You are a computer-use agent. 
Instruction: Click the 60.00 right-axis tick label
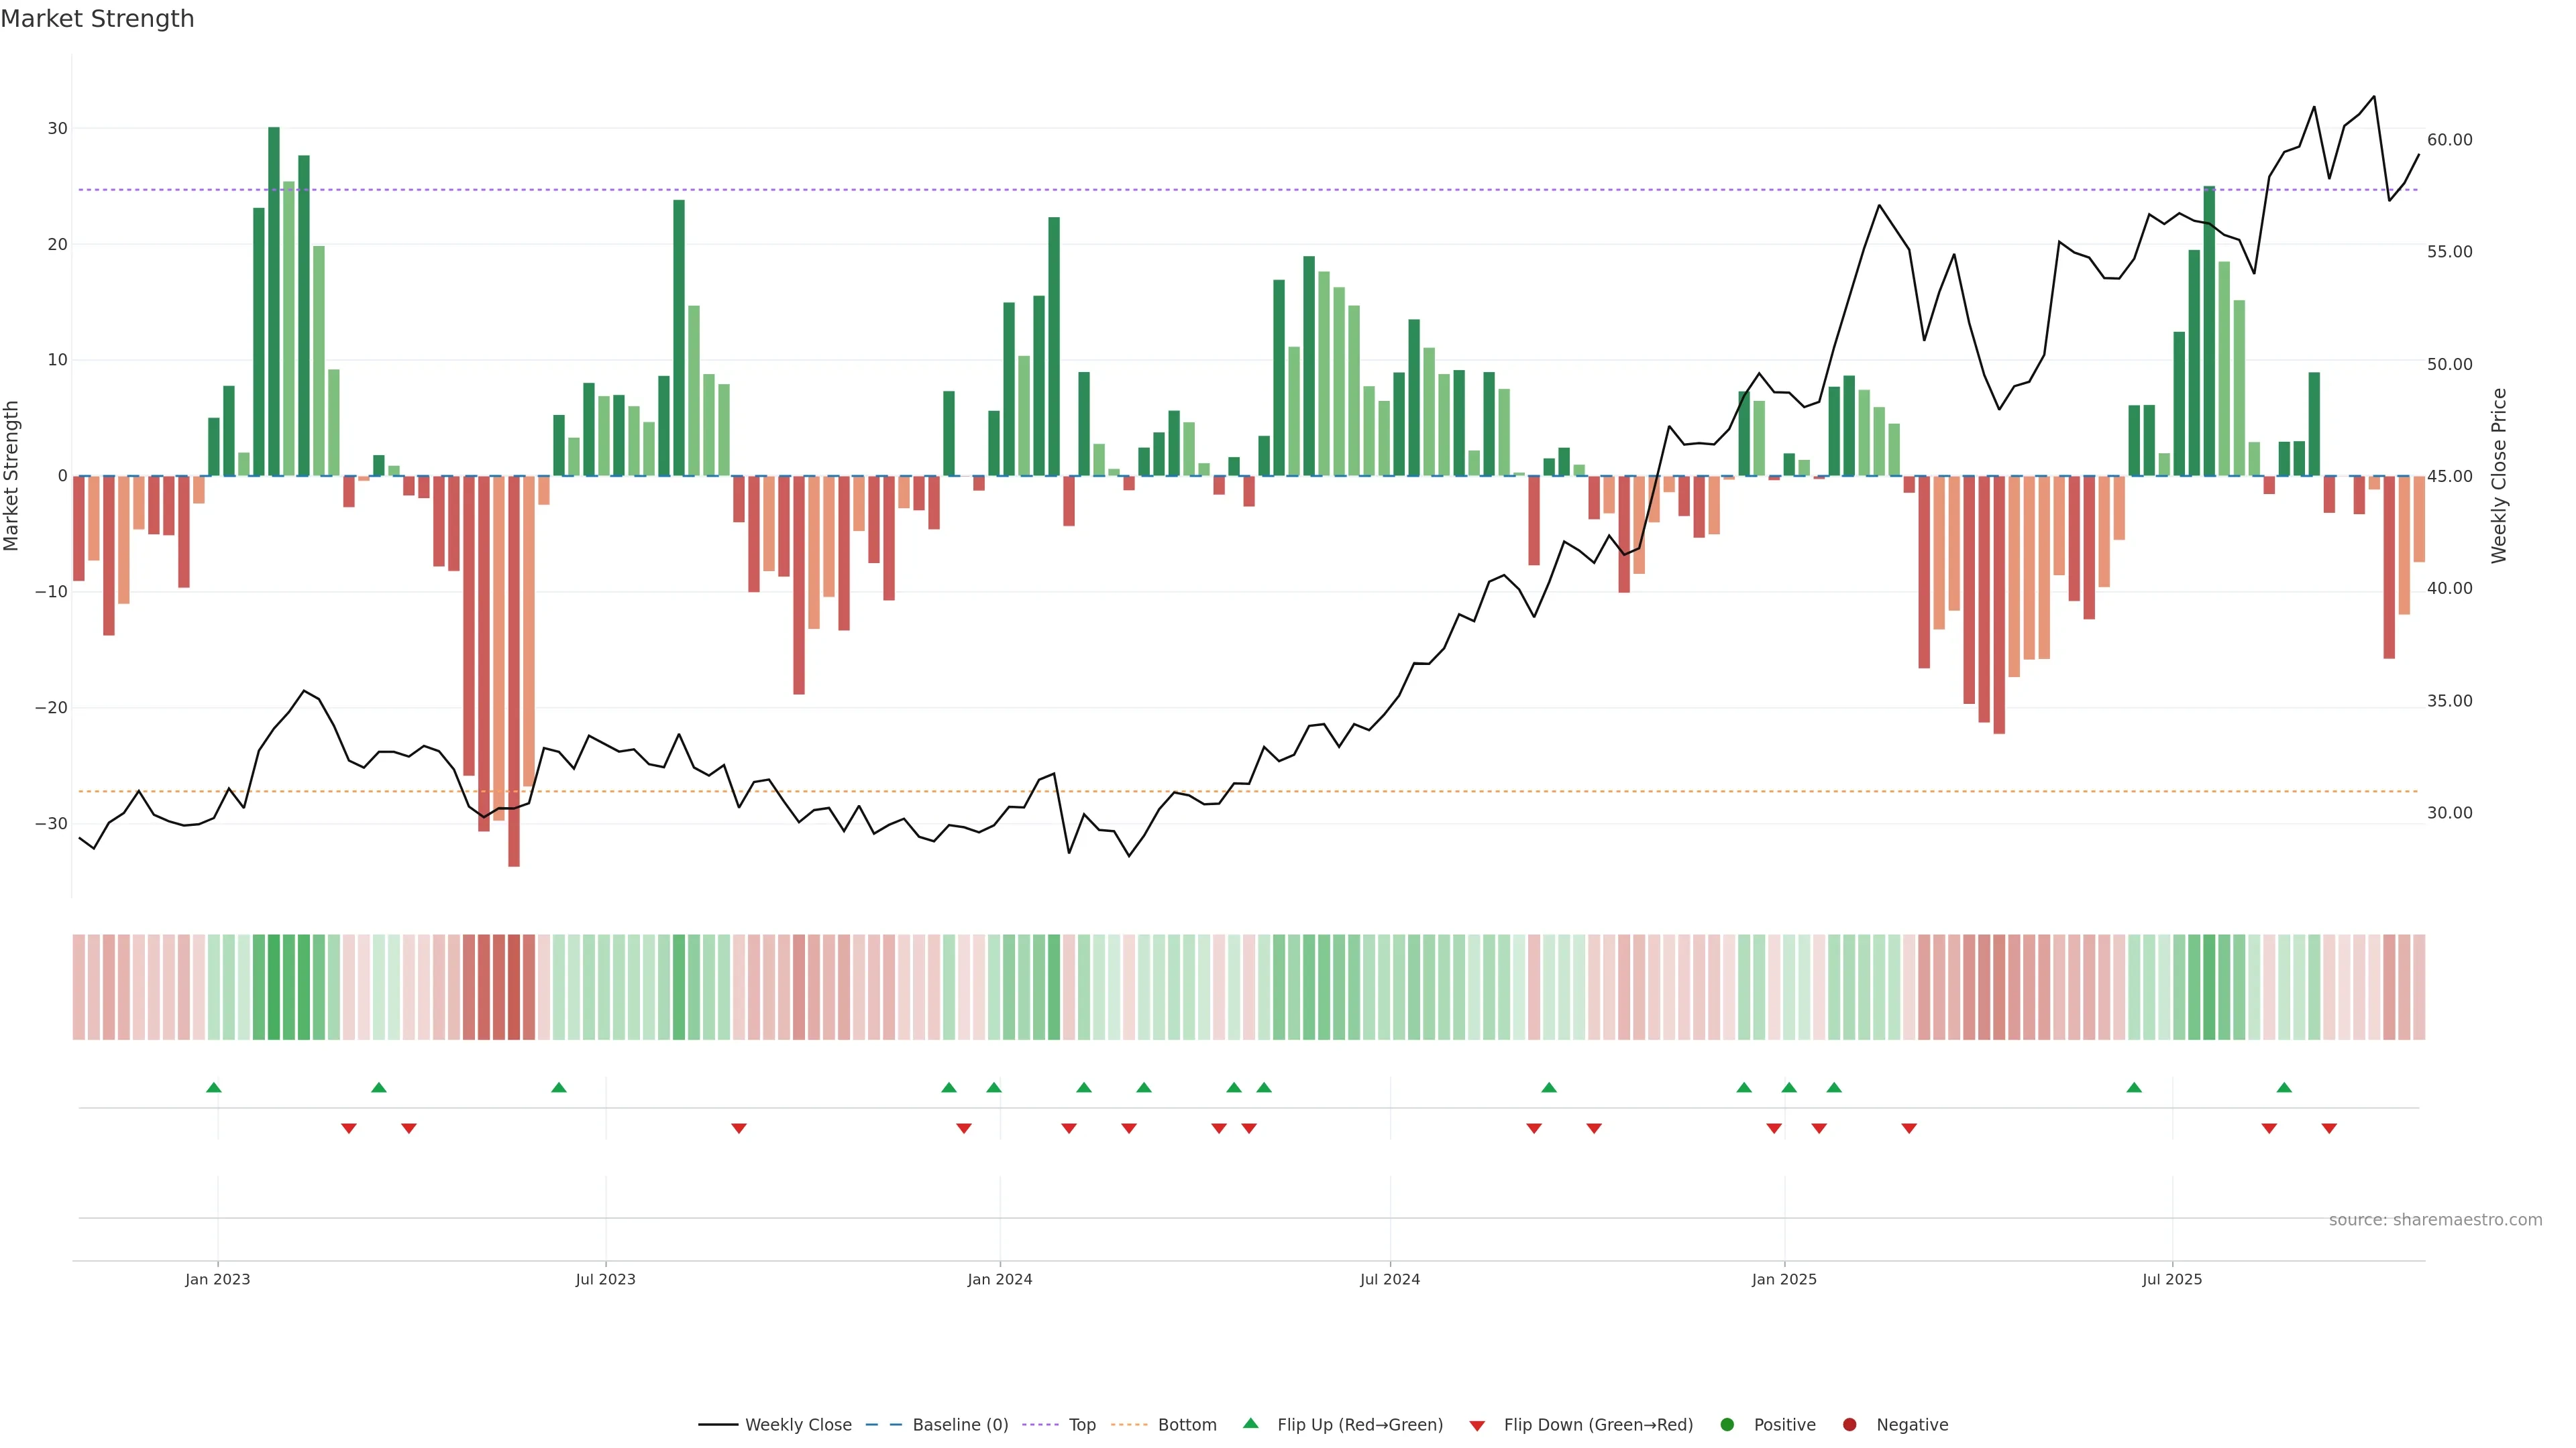coord(2449,140)
